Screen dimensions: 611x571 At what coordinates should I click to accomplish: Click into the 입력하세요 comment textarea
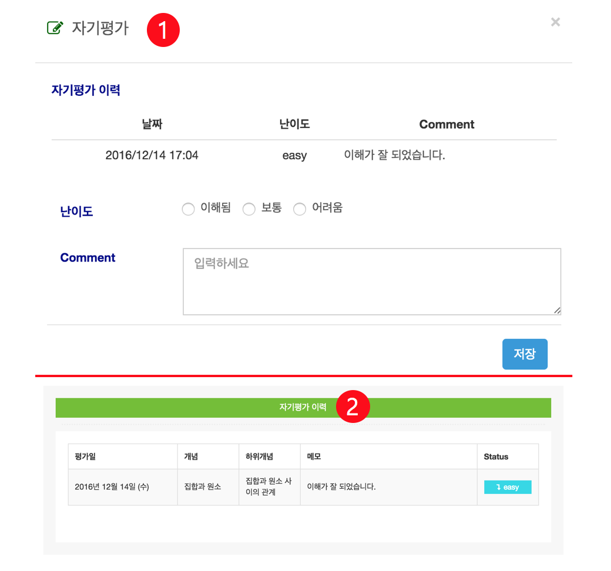(x=372, y=281)
